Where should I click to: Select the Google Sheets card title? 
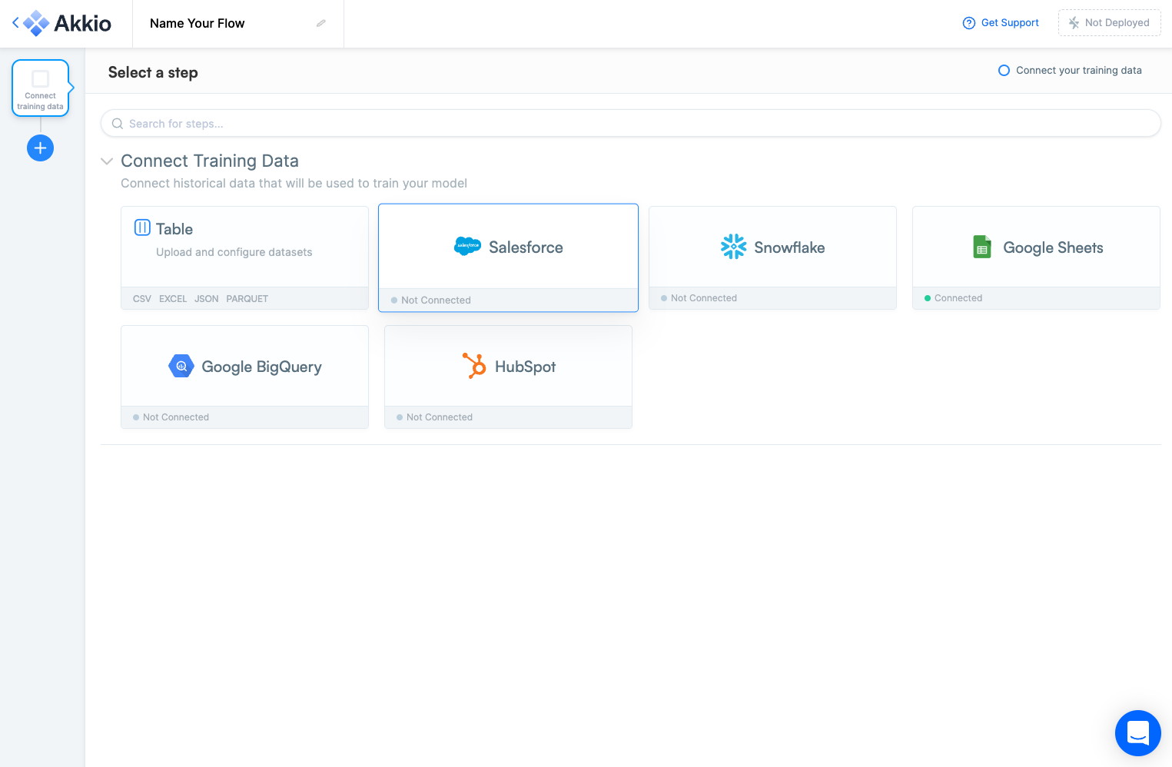click(x=1053, y=247)
